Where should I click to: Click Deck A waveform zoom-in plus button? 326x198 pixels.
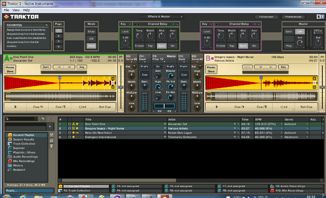[x=113, y=78]
